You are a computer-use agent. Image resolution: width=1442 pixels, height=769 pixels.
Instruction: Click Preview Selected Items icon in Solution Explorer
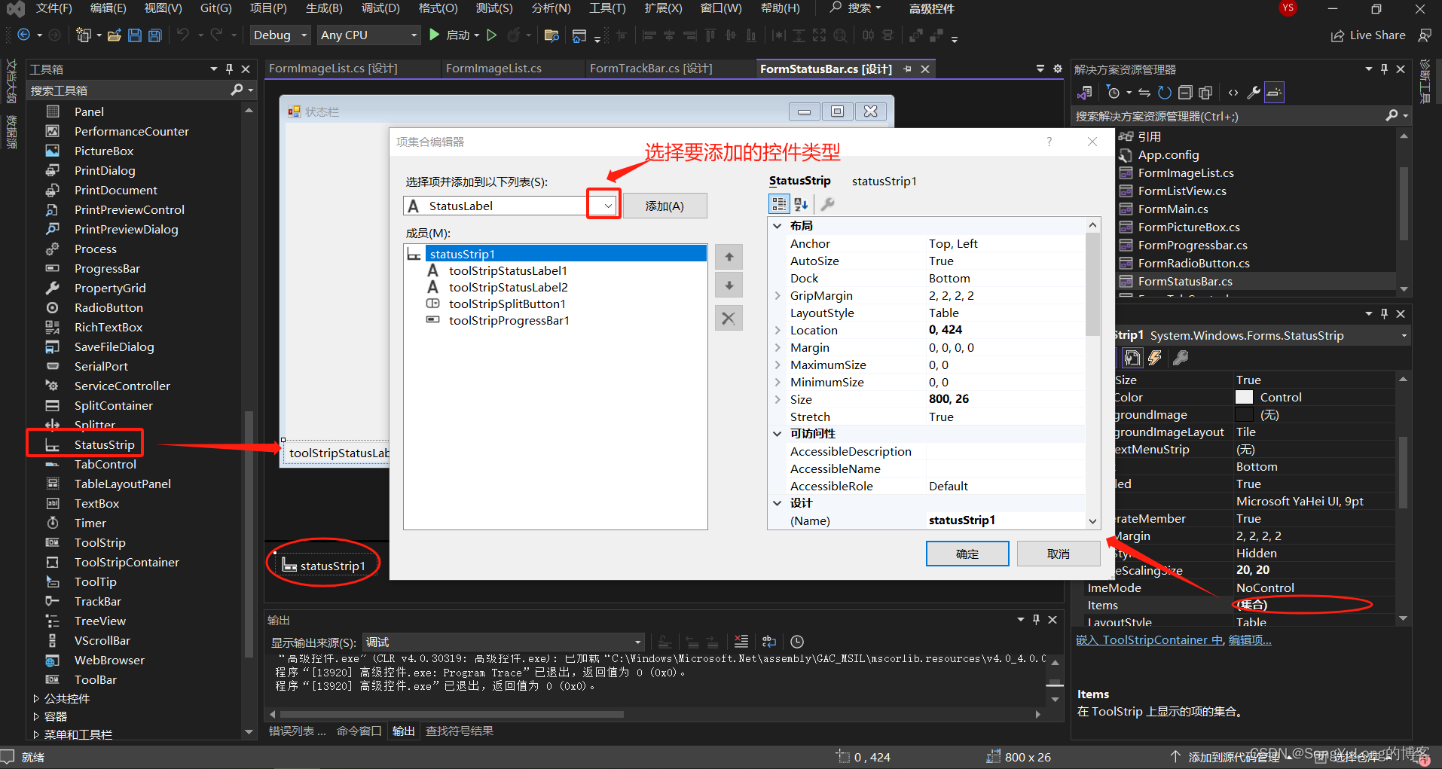[1274, 93]
